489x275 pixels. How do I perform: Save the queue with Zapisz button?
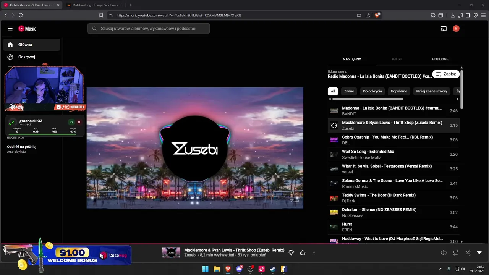(x=446, y=74)
